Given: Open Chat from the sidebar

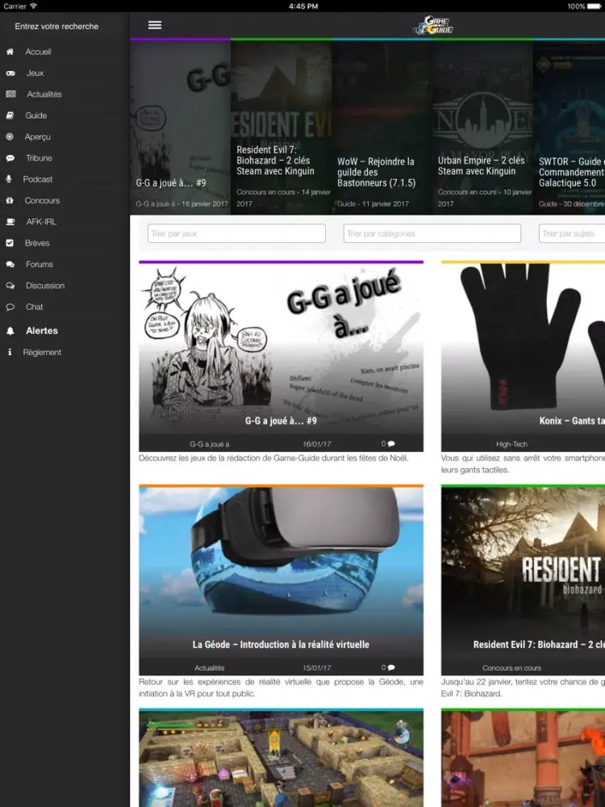Looking at the screenshot, I should tap(35, 307).
